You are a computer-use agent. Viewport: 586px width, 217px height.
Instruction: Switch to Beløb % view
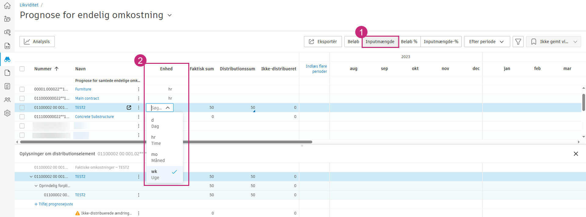click(409, 42)
